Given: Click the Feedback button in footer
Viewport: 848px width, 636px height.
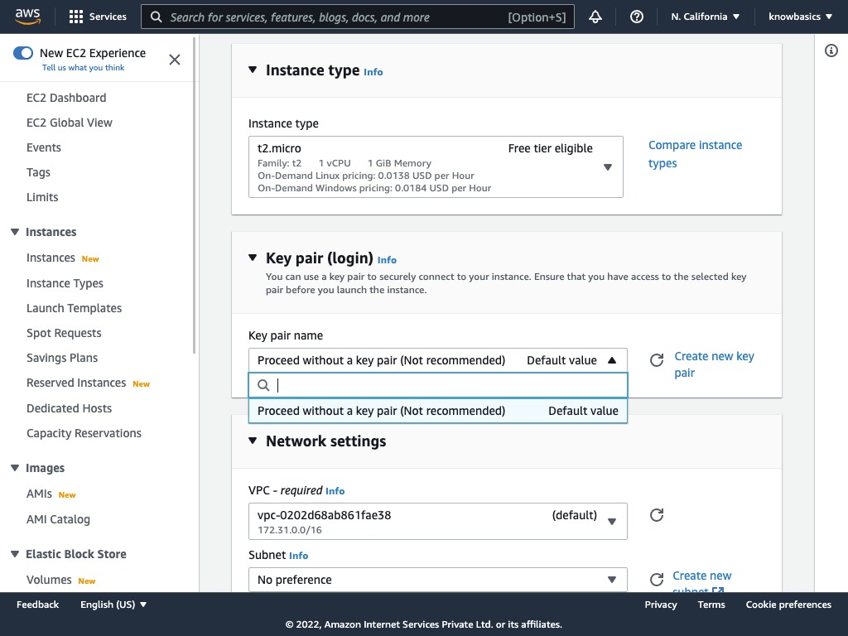Looking at the screenshot, I should pyautogui.click(x=38, y=605).
